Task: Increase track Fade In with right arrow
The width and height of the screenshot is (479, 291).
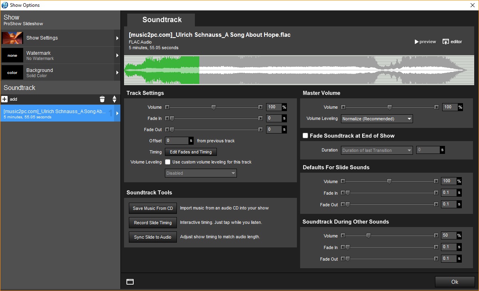Action: pyautogui.click(x=260, y=118)
